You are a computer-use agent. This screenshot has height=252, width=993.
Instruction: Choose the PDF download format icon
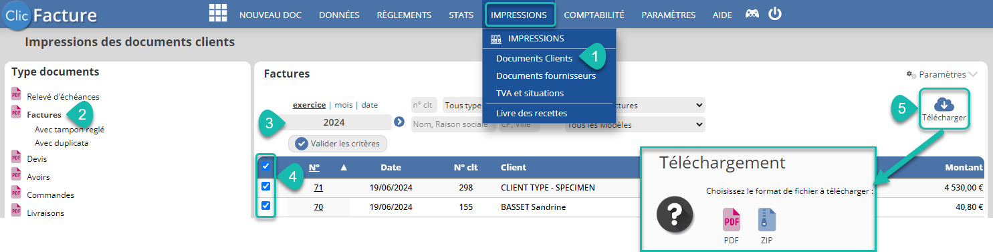point(731,220)
